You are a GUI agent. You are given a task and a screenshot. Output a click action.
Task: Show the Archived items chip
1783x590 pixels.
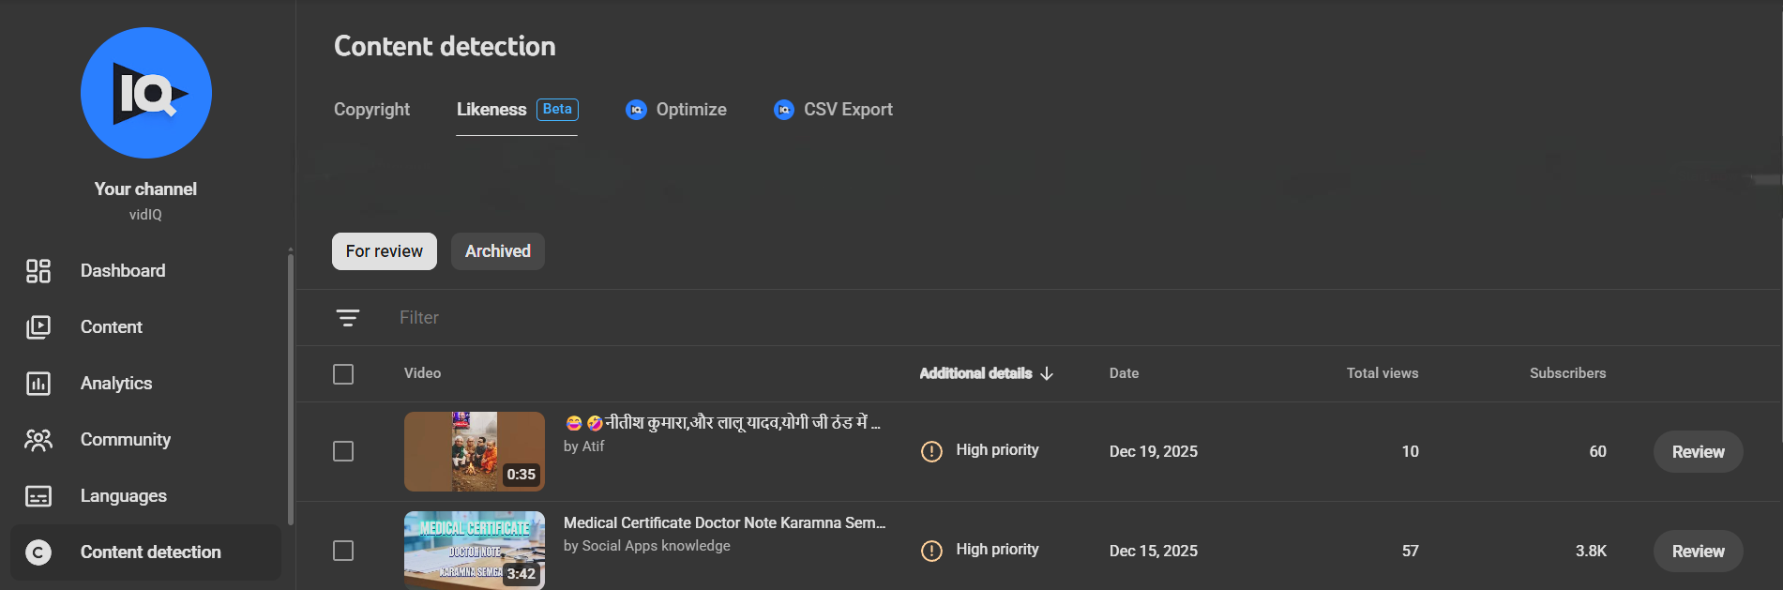click(x=498, y=251)
